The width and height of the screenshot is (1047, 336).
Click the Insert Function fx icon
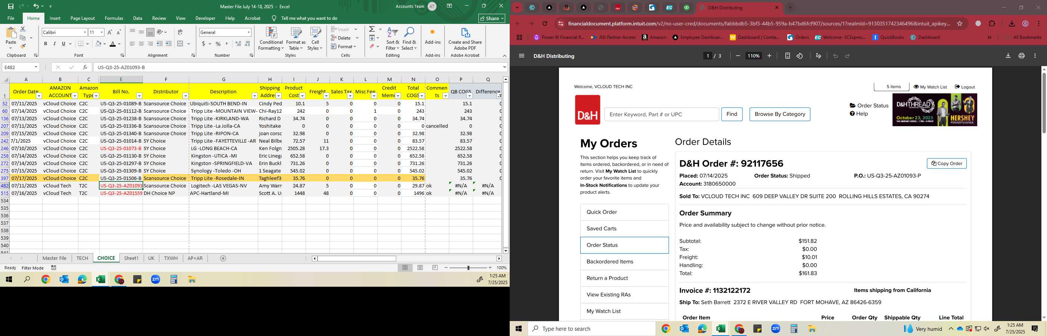pos(85,67)
